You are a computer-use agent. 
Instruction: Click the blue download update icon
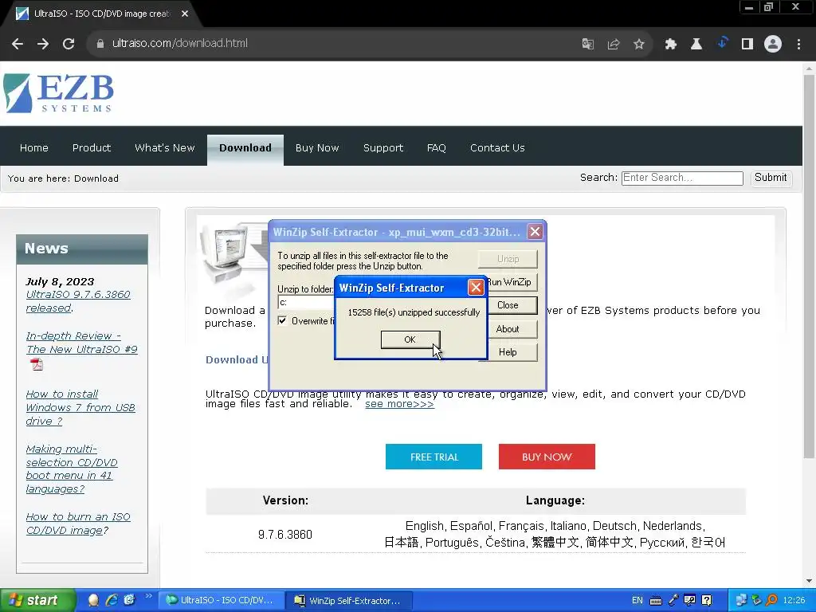[722, 43]
